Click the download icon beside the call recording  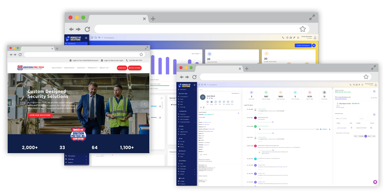click(329, 129)
